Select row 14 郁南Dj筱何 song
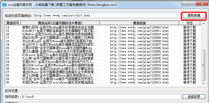The width and height of the screenshot is (209, 103). tap(60, 28)
